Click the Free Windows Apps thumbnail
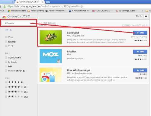The width and height of the screenshot is (151, 116). click(51, 75)
